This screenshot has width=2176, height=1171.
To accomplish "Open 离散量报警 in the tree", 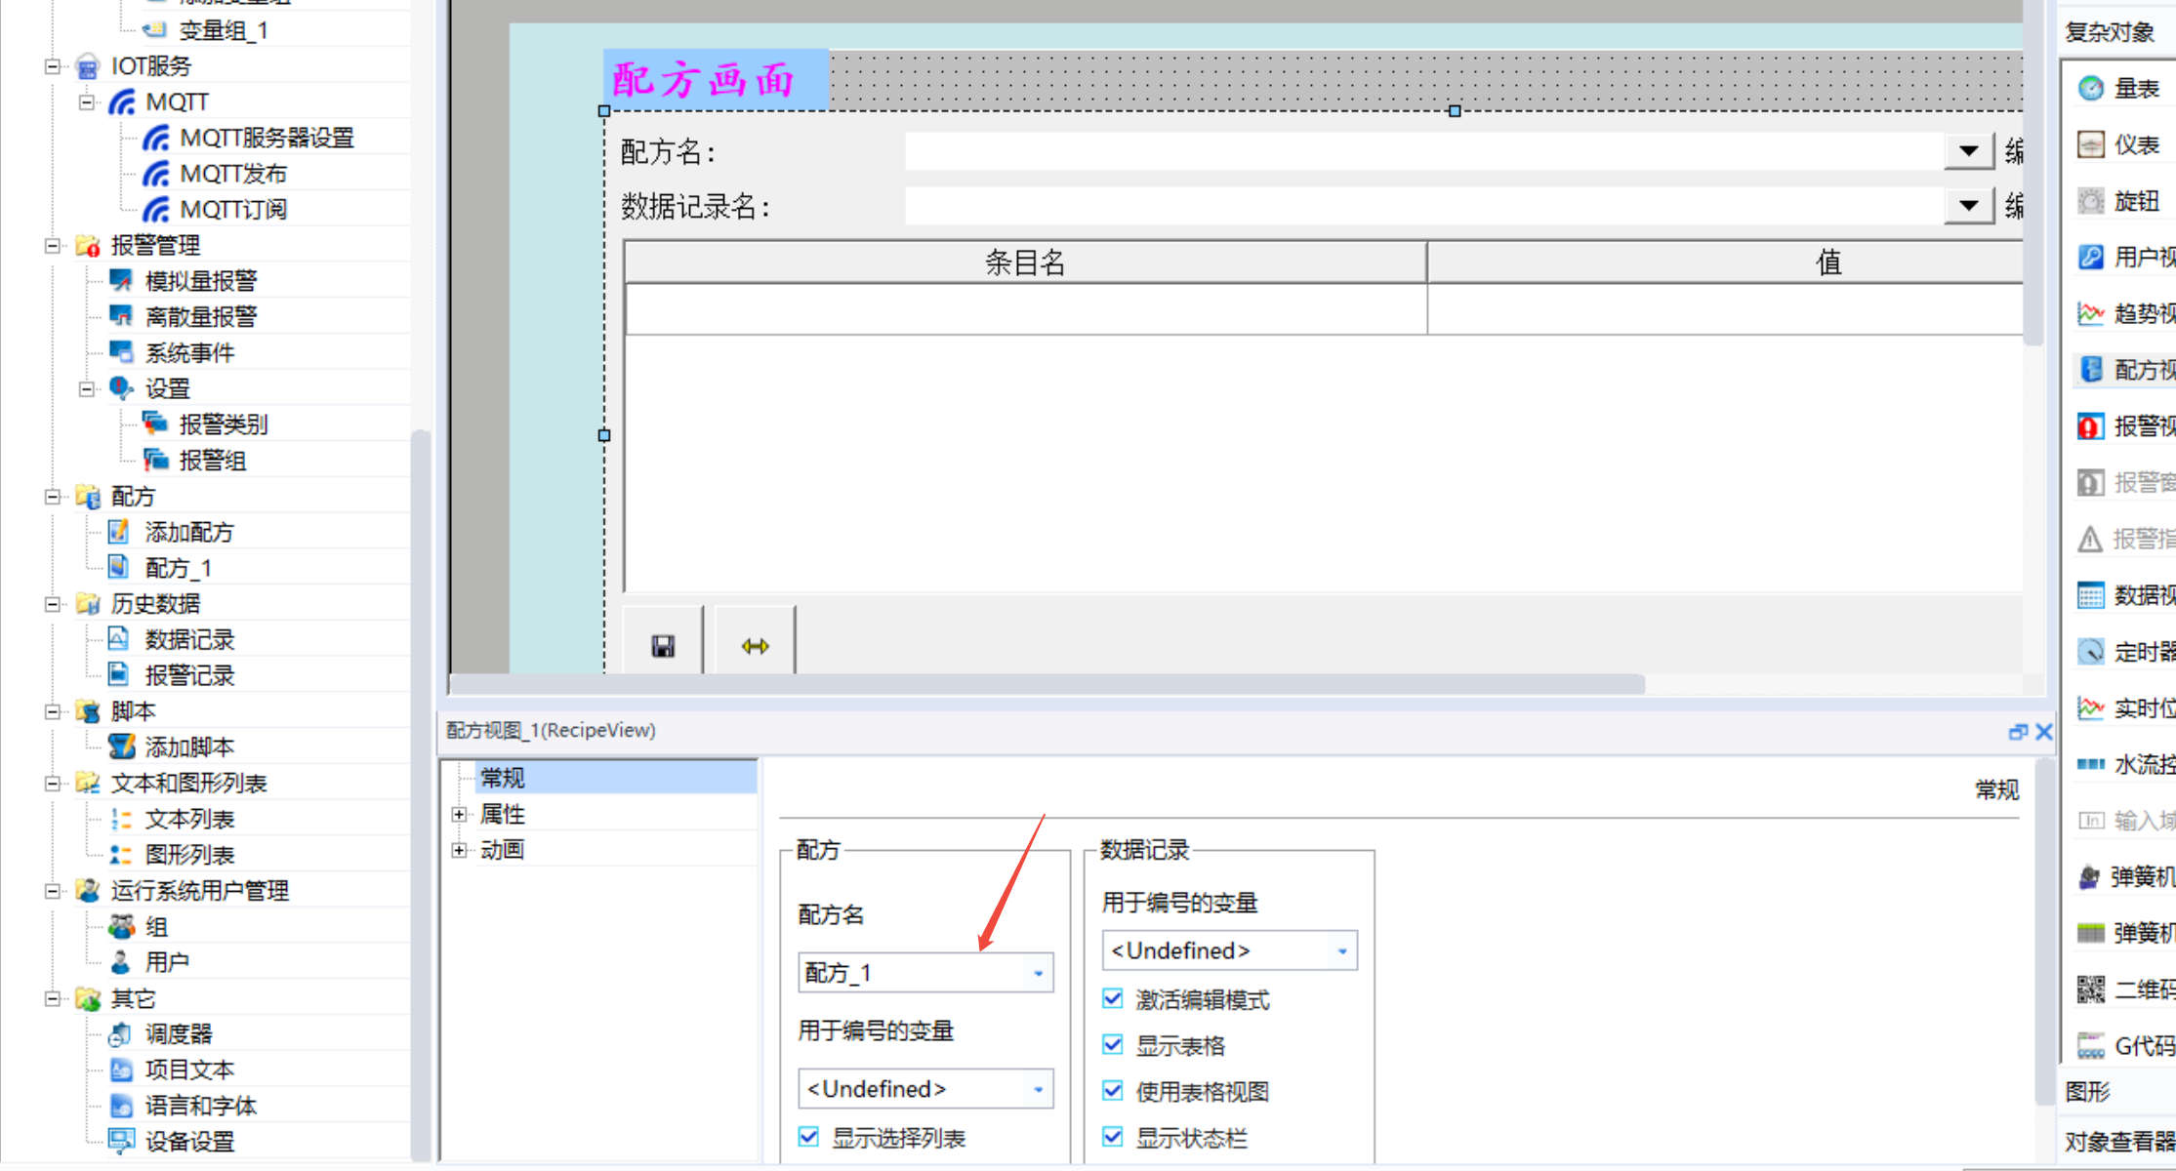I will [200, 316].
